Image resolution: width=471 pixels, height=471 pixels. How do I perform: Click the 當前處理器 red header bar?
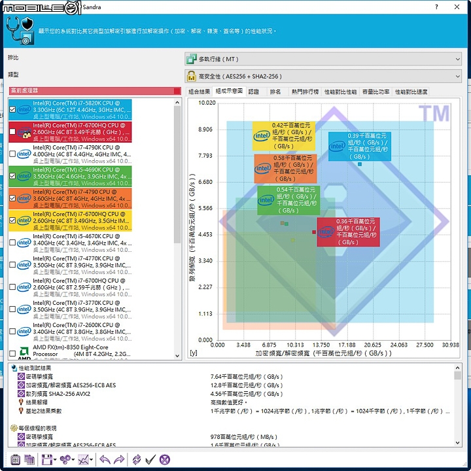tap(95, 91)
